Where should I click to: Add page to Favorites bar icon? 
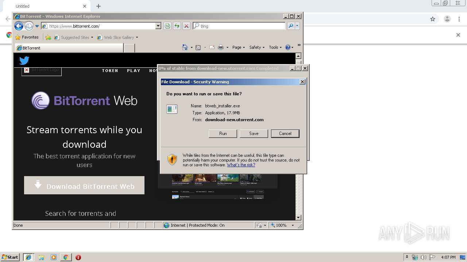point(48,37)
